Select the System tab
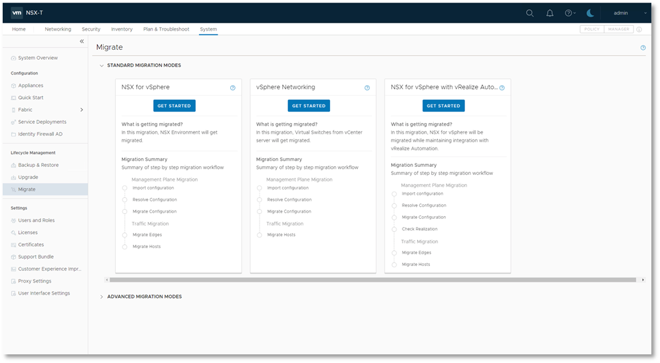660x363 pixels. tap(208, 29)
